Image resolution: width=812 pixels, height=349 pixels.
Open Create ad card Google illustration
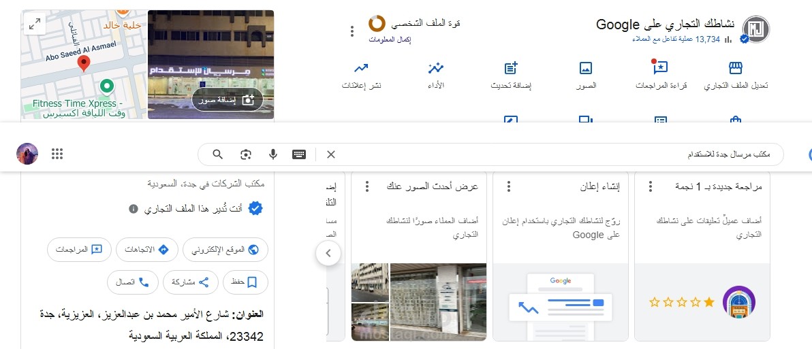point(561,302)
